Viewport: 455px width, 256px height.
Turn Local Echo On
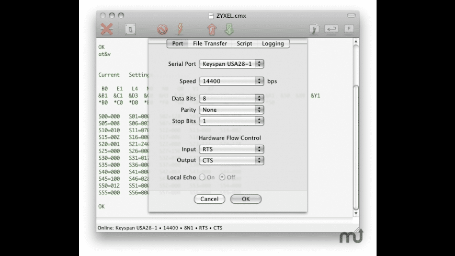pyautogui.click(x=202, y=178)
